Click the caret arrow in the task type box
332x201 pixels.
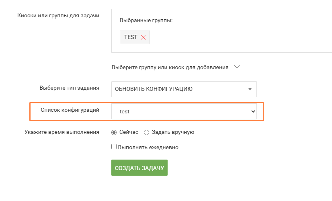point(250,89)
